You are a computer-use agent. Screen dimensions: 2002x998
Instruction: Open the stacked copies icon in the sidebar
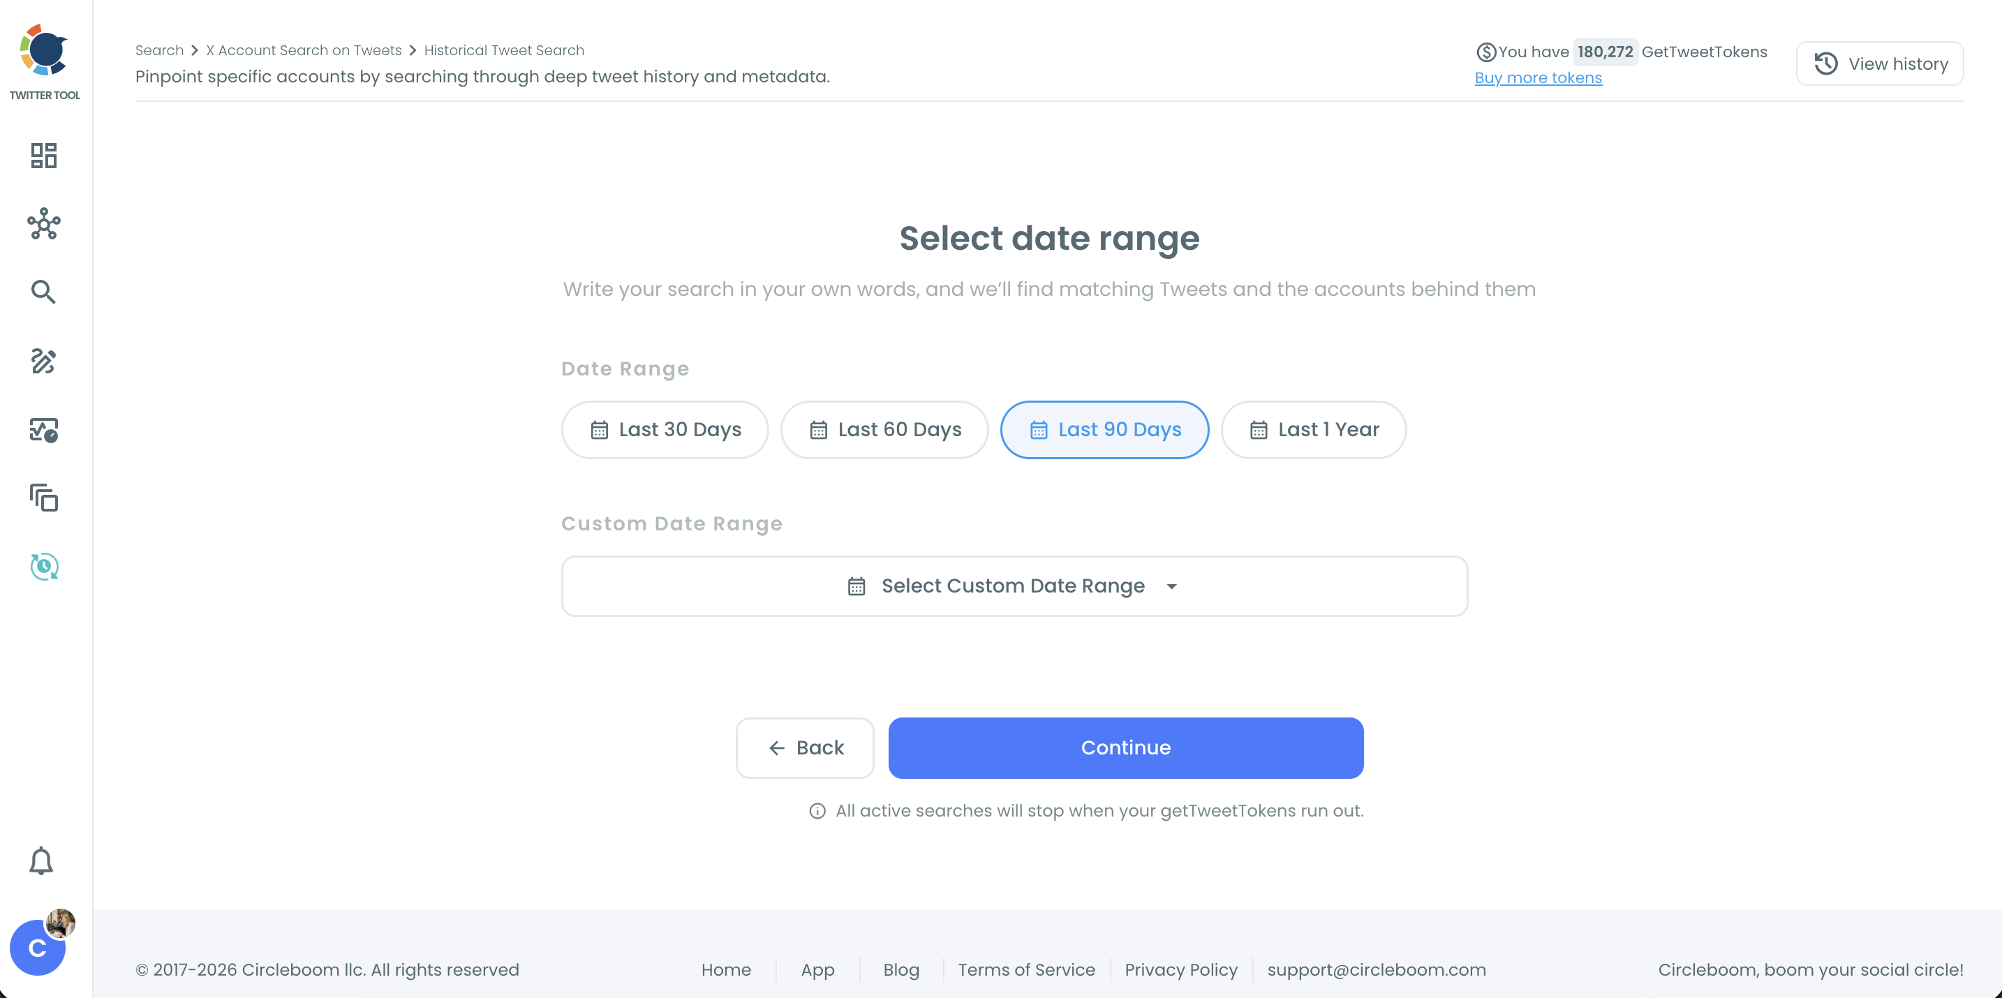coord(43,498)
